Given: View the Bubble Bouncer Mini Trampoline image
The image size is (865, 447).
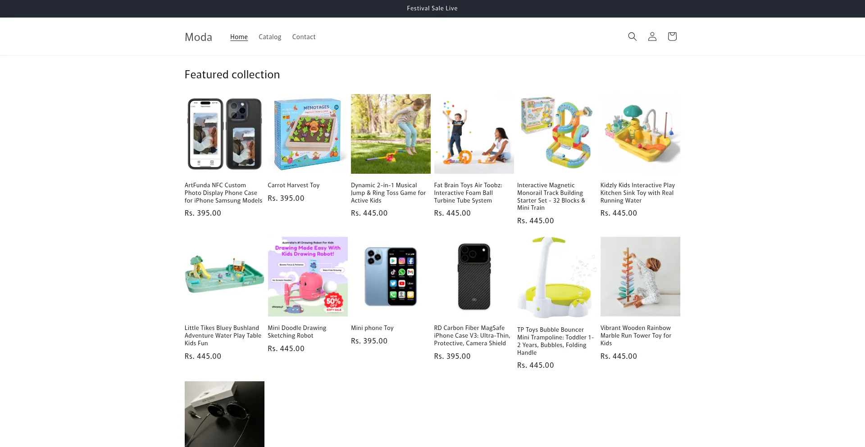Looking at the screenshot, I should coord(557,277).
